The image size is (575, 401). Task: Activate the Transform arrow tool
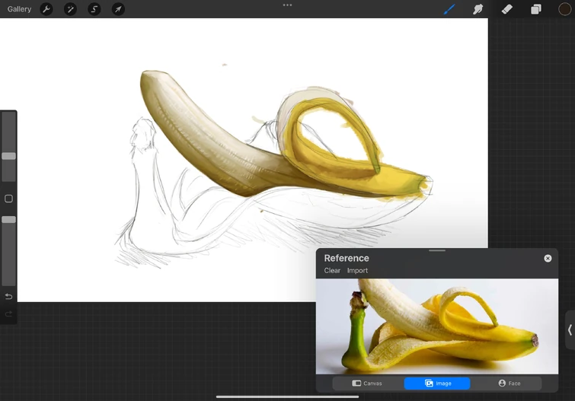[118, 9]
